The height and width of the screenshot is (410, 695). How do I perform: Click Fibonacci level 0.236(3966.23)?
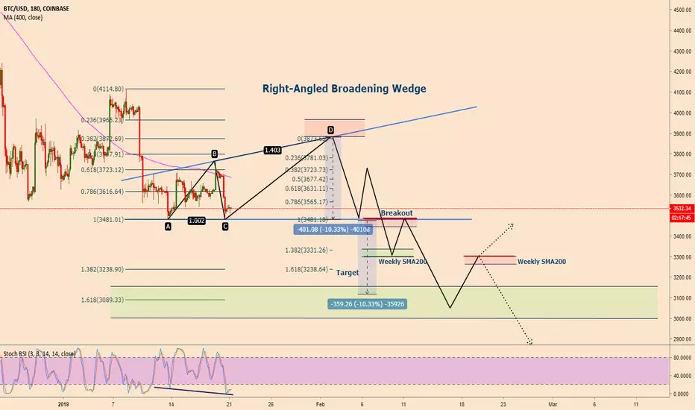(102, 120)
